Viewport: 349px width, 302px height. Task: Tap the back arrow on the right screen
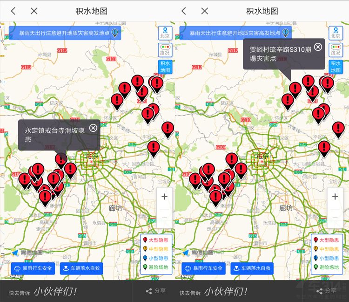[184, 11]
